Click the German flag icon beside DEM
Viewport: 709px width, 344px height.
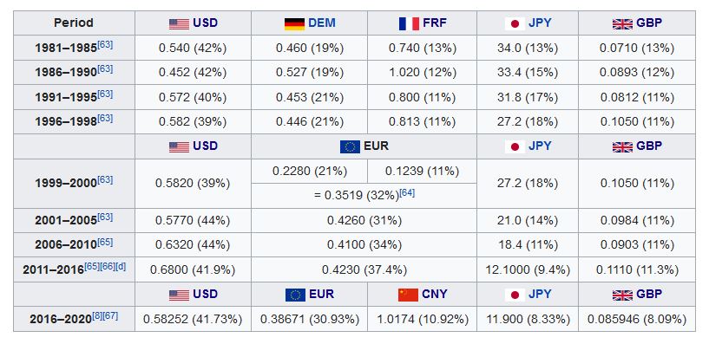[294, 23]
